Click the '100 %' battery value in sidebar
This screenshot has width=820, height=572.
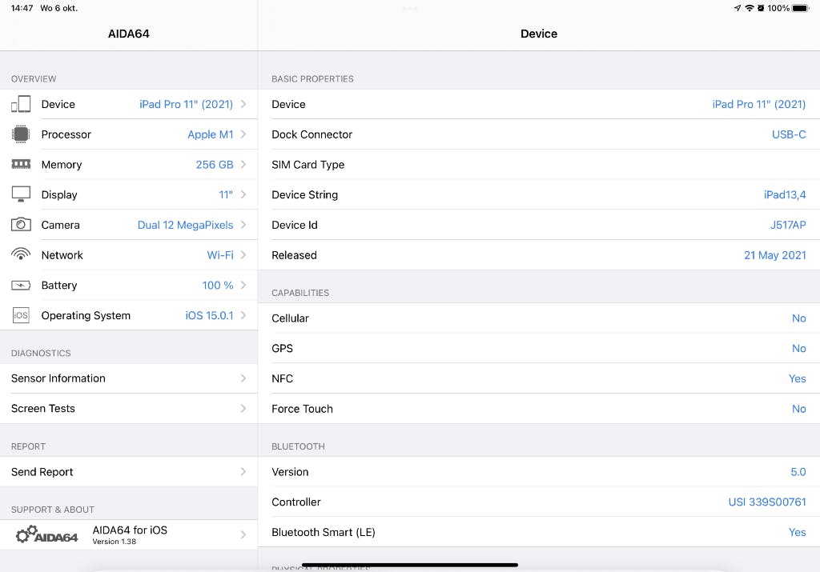(x=218, y=286)
